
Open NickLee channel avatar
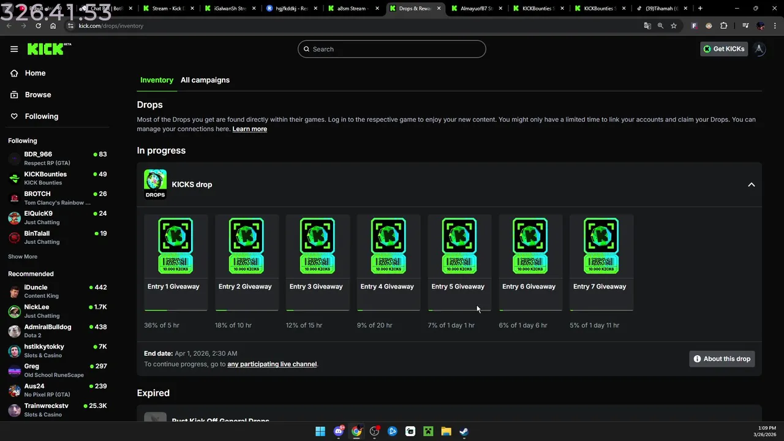(14, 311)
